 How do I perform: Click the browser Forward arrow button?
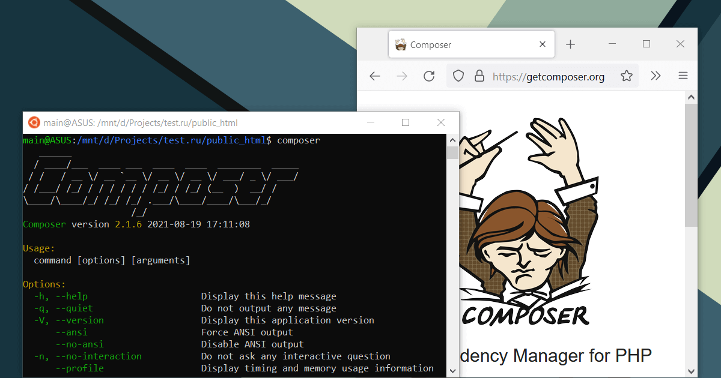tap(402, 76)
